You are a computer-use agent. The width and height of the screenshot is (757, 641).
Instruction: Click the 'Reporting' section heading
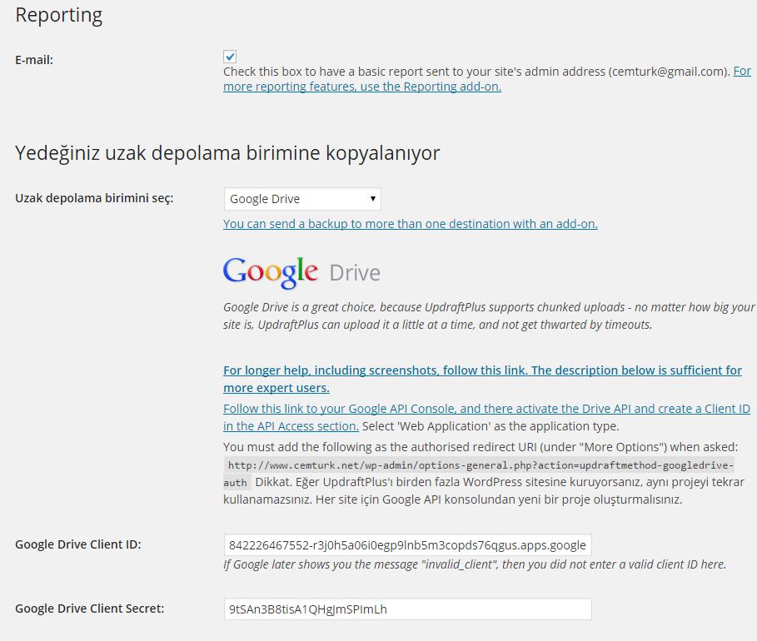[x=59, y=16]
